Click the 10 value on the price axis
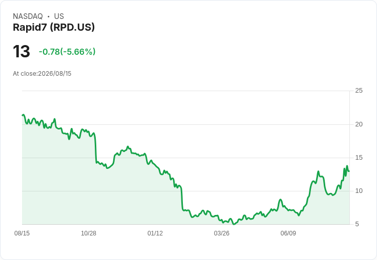The image size is (377, 260). [359, 191]
